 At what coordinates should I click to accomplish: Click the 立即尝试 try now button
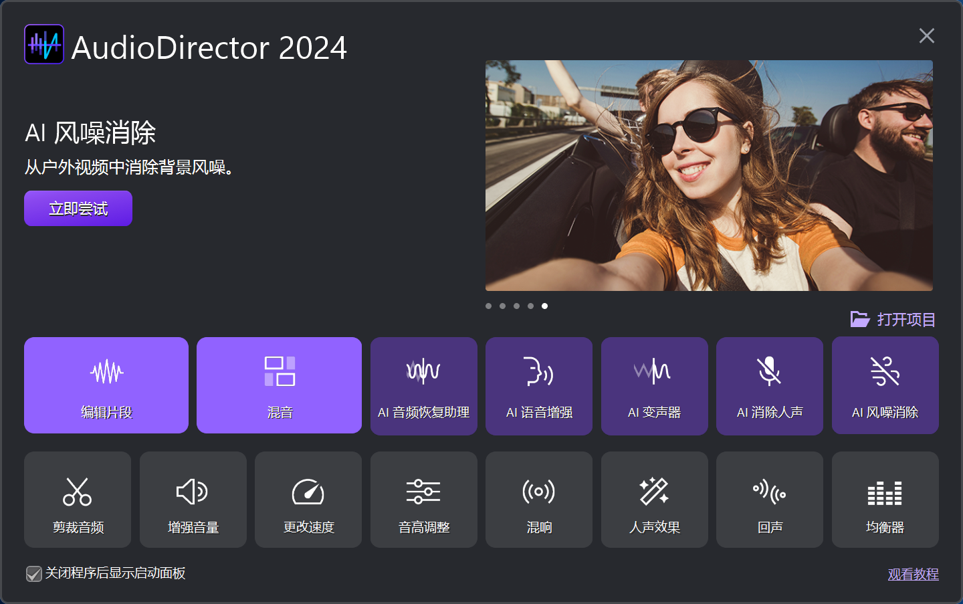[78, 209]
